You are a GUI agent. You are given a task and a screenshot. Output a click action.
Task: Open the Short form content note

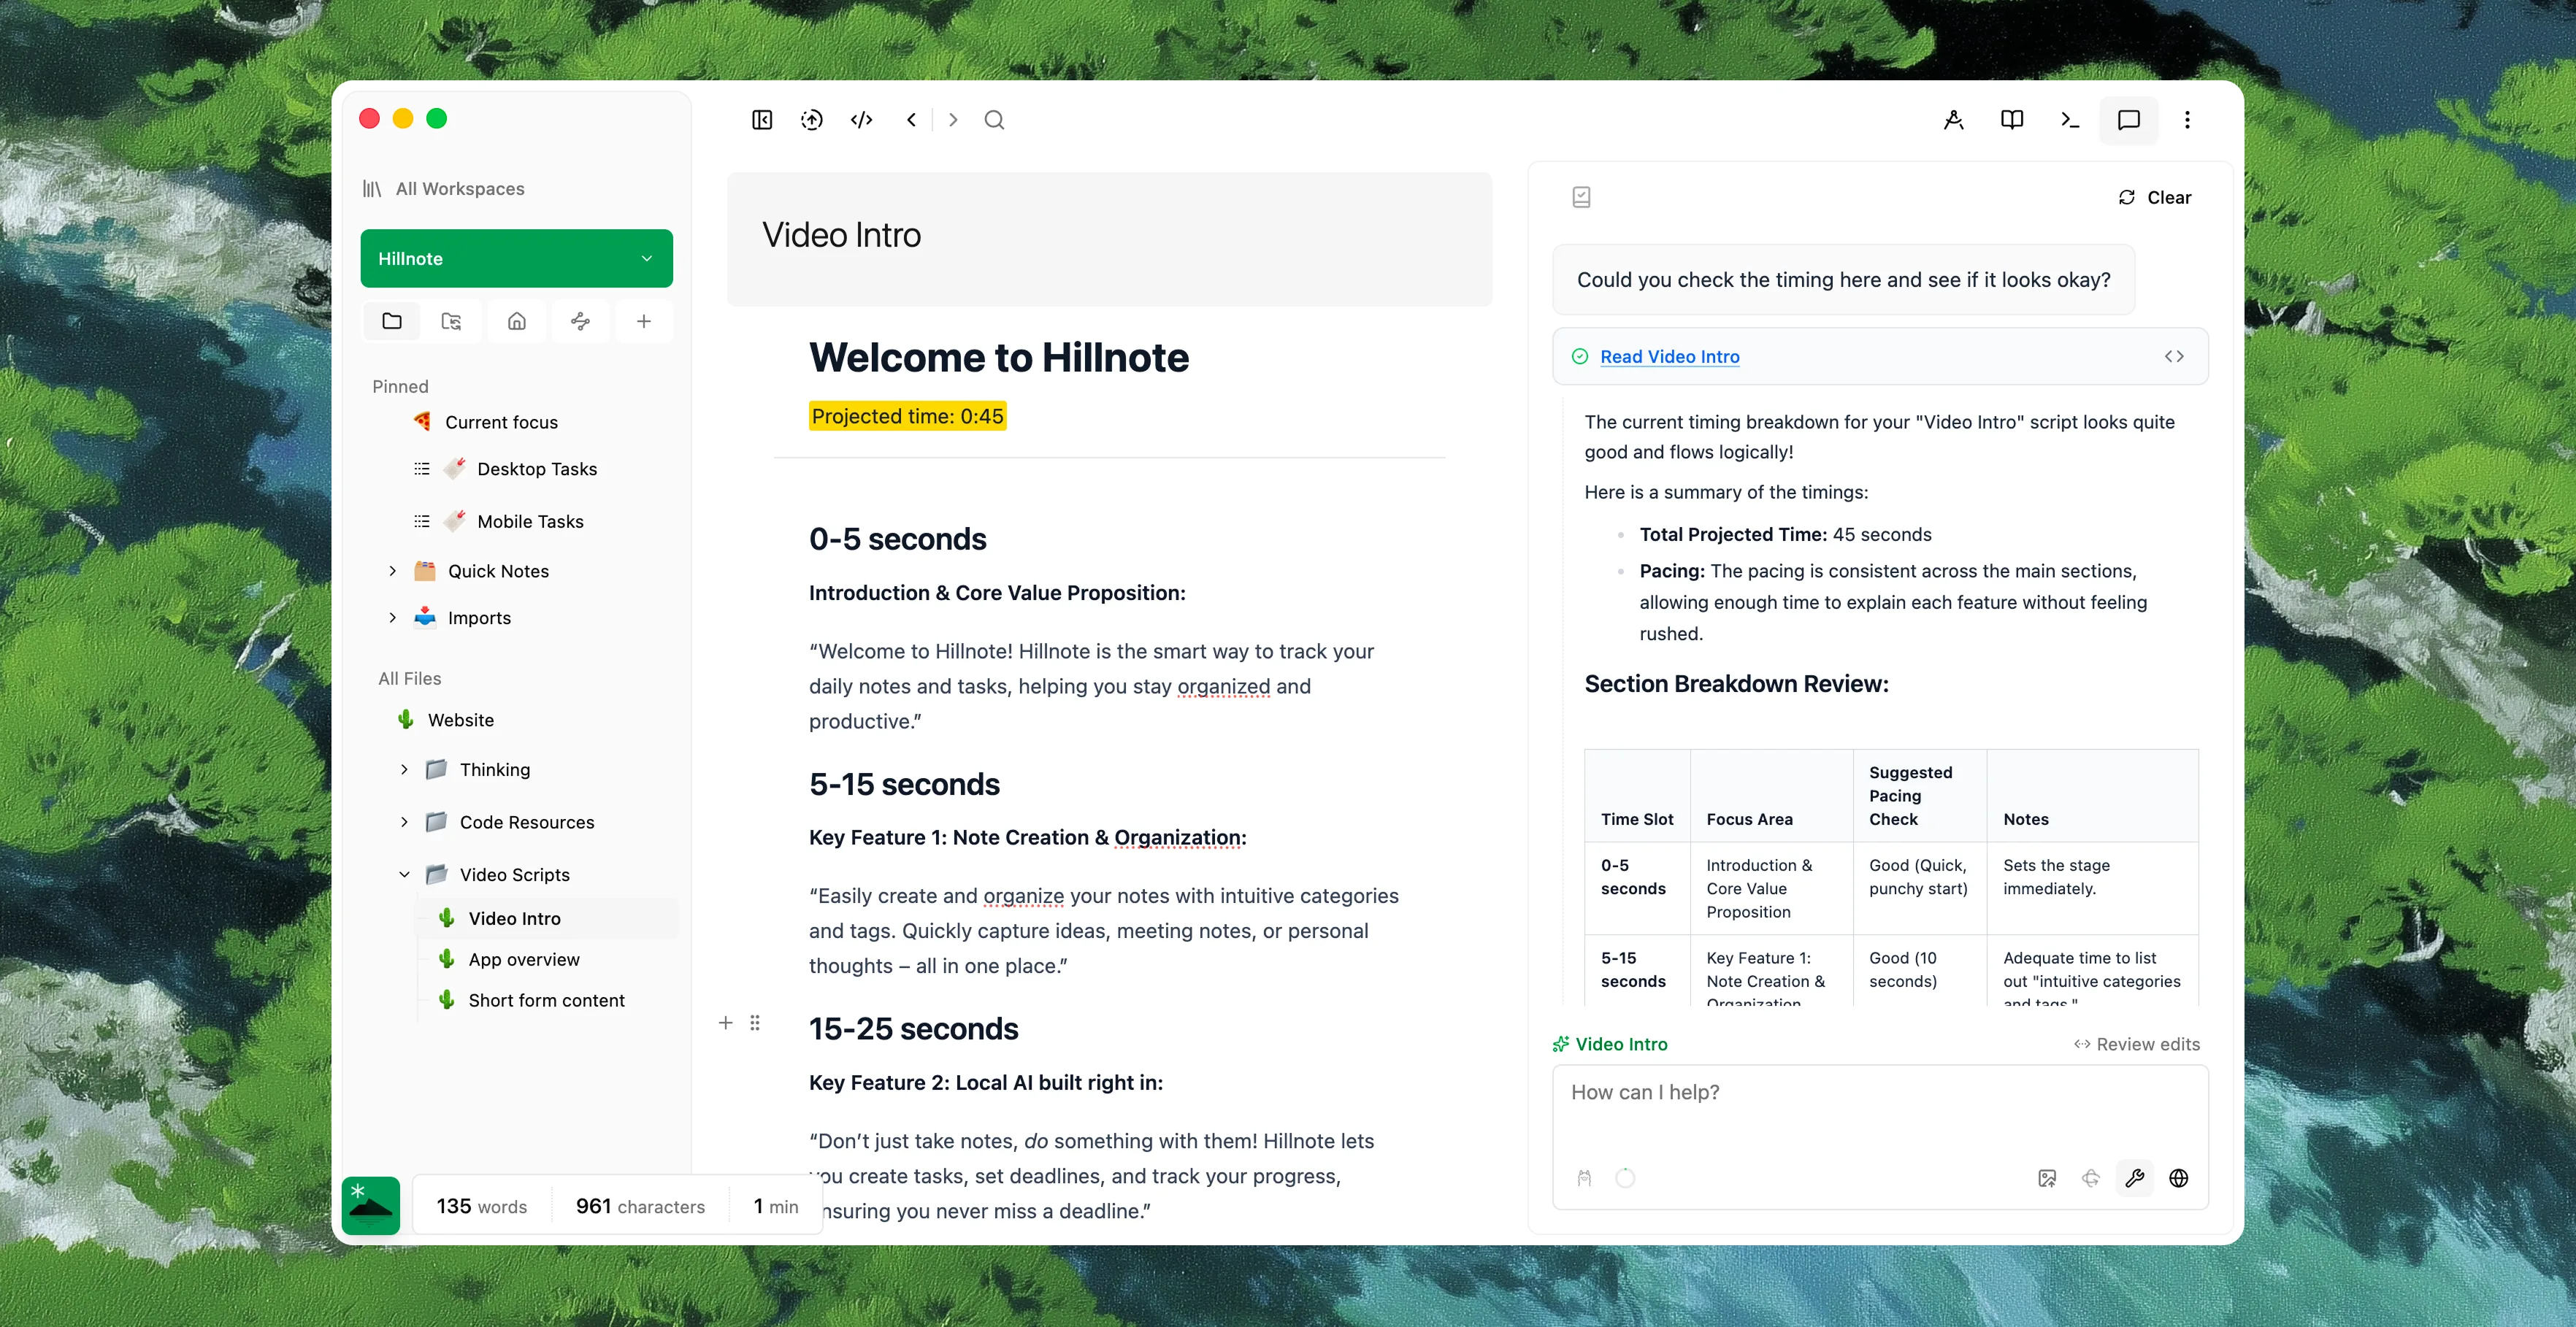[546, 1000]
